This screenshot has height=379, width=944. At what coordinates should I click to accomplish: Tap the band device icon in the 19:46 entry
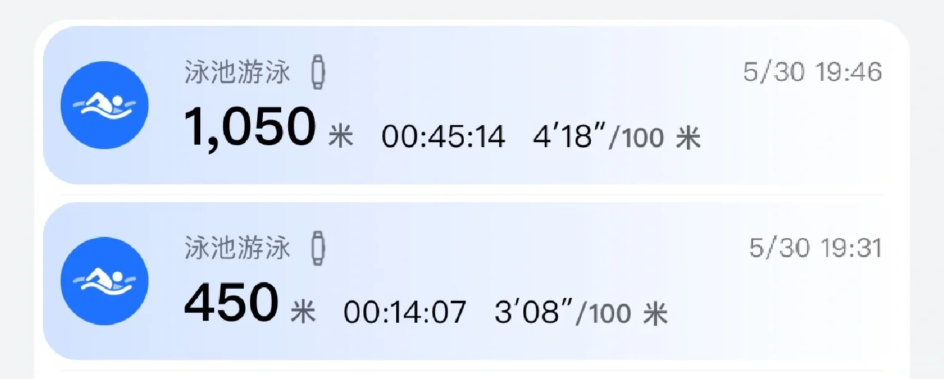[318, 73]
